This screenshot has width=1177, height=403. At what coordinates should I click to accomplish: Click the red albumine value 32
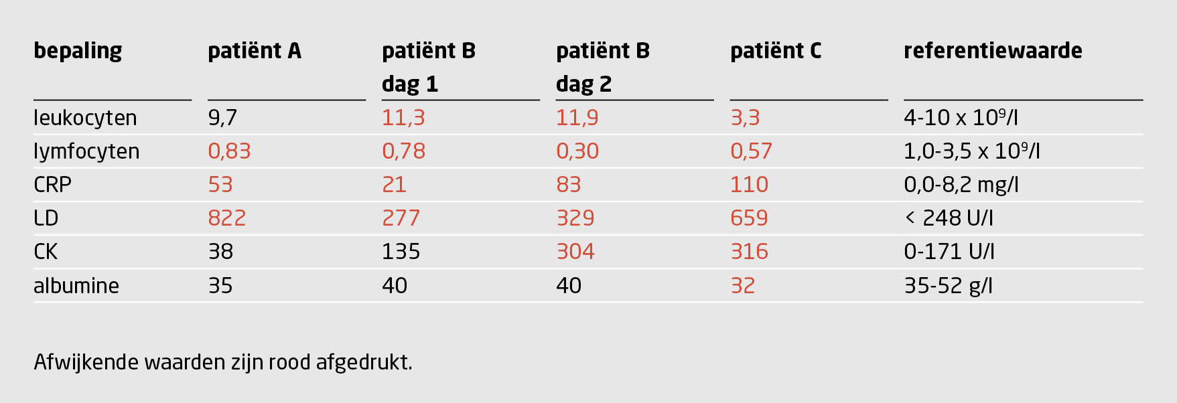pyautogui.click(x=742, y=286)
